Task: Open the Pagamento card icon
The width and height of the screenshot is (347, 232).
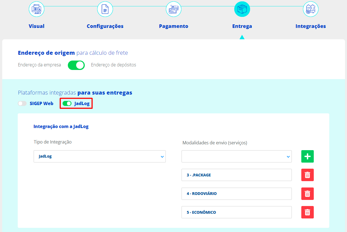Action: (x=174, y=9)
